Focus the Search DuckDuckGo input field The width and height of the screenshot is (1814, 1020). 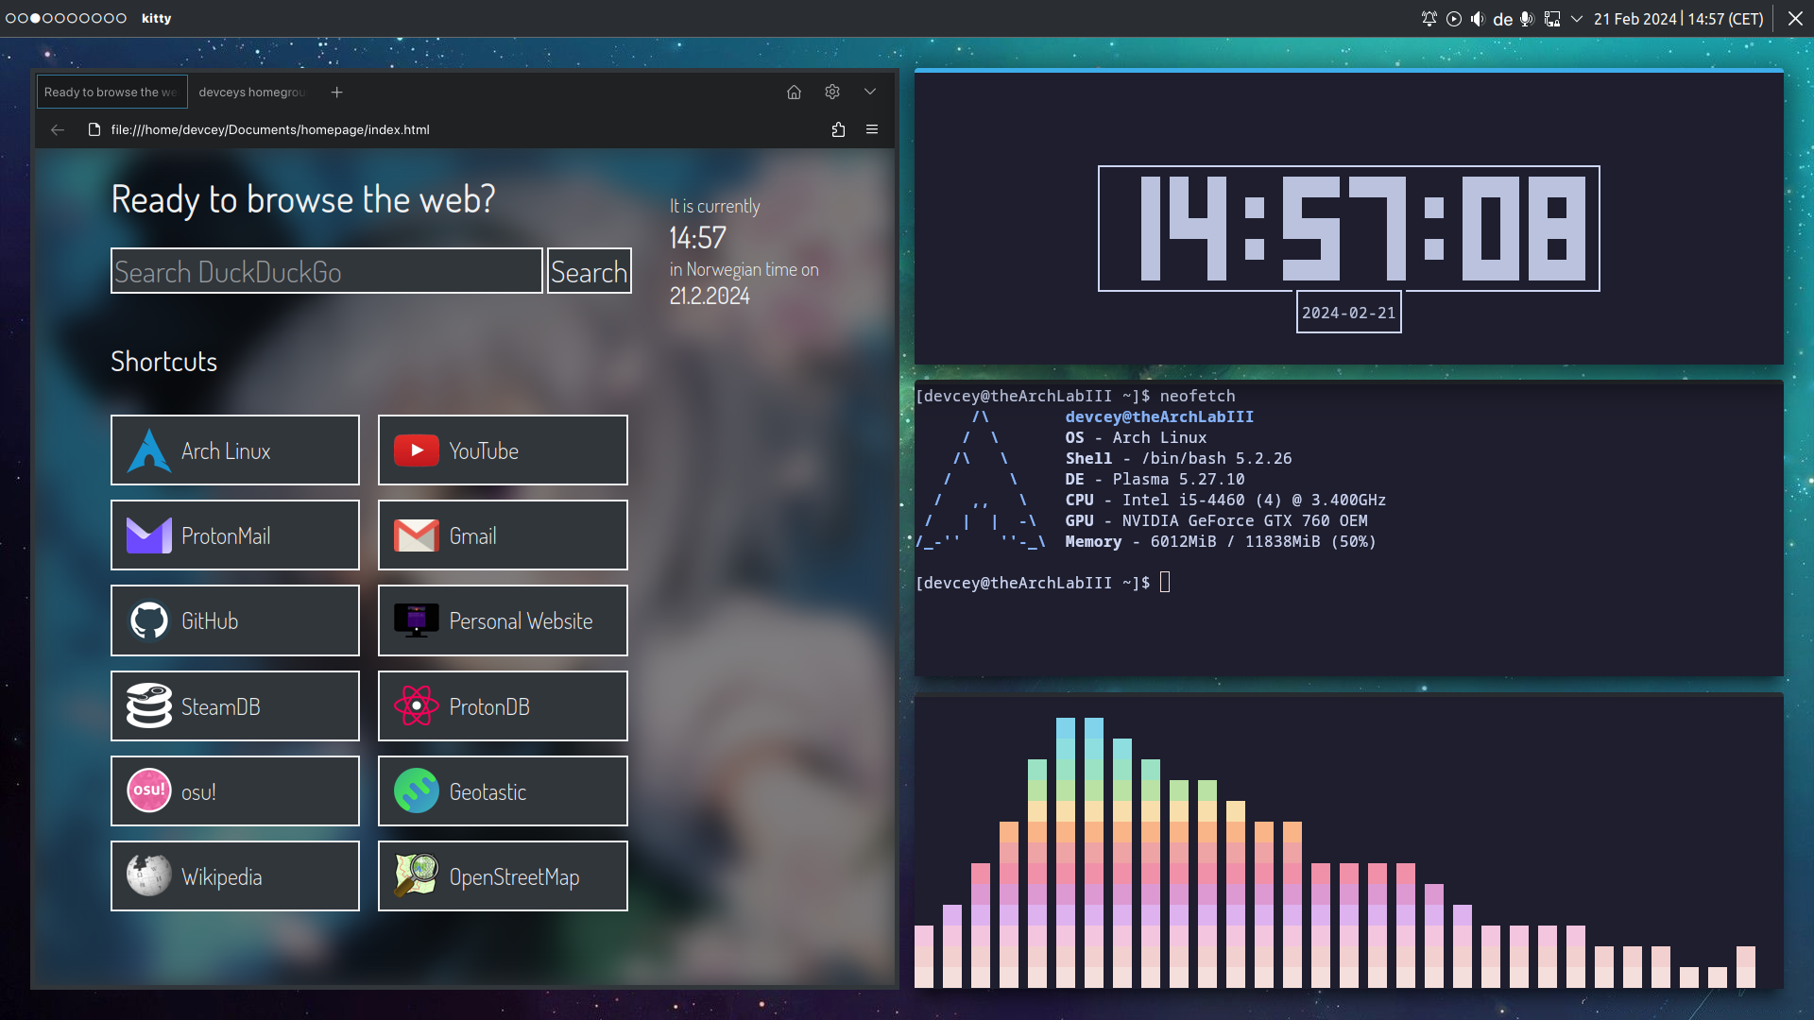click(x=327, y=271)
